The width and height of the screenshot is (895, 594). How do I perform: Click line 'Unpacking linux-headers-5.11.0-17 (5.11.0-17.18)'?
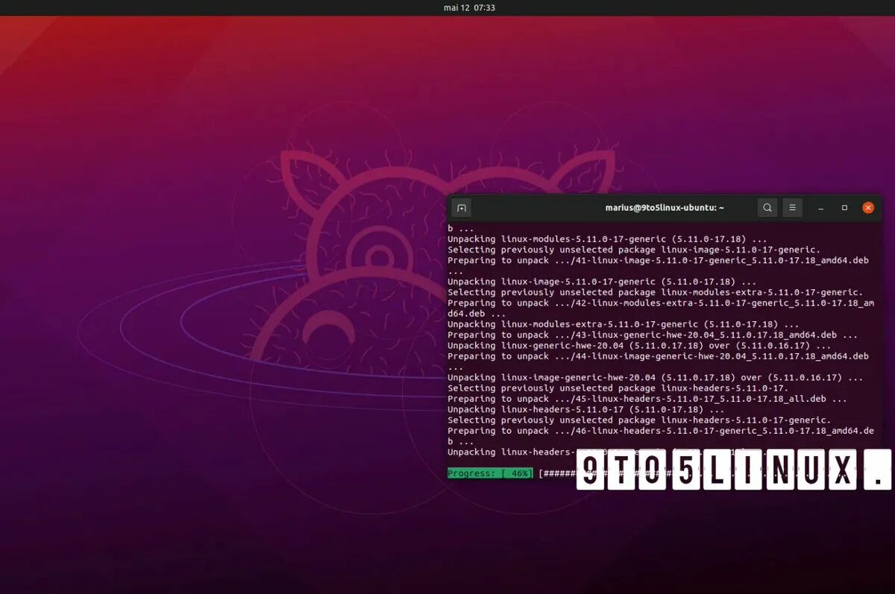pyautogui.click(x=586, y=410)
